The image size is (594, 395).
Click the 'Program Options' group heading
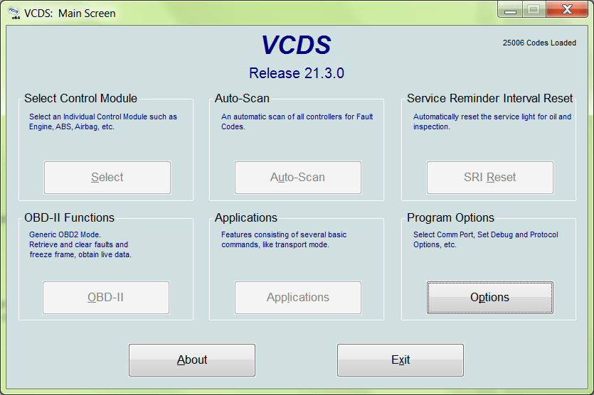(450, 217)
